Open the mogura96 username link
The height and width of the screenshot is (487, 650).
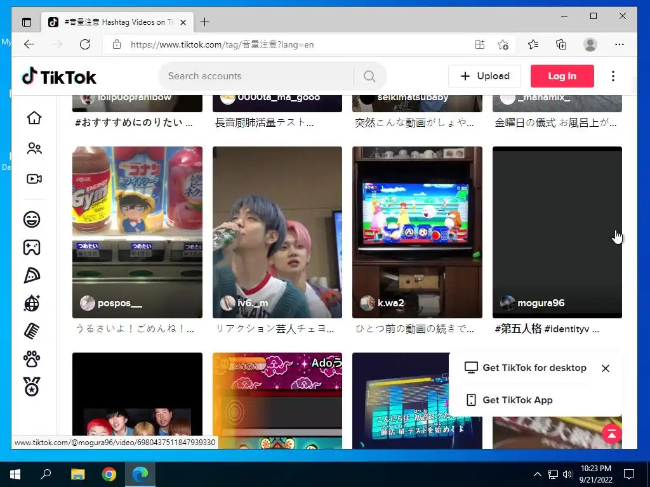(x=541, y=303)
